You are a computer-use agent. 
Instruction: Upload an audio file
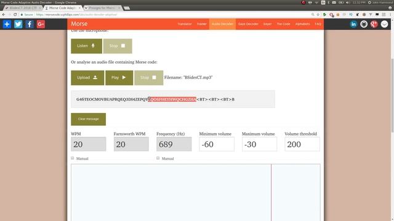pyautogui.click(x=87, y=78)
